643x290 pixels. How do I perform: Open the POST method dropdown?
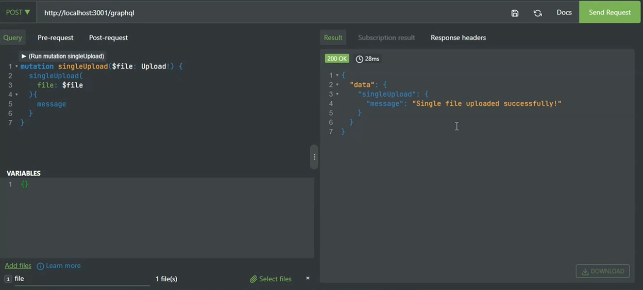coord(18,12)
